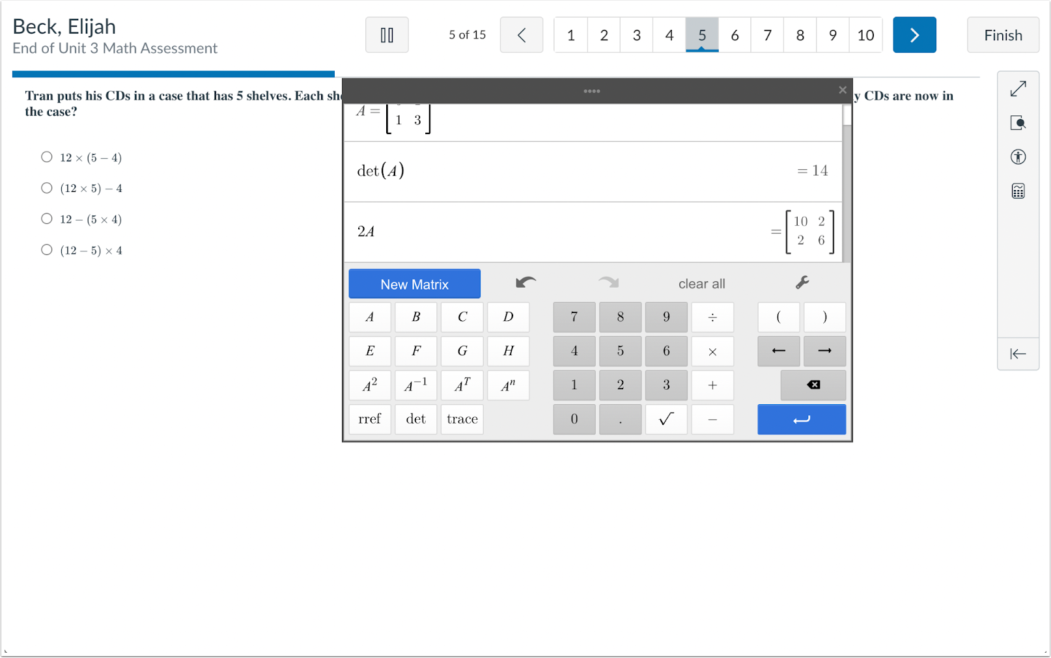Open the document search icon in sidebar
Viewport: 1051px width, 658px height.
click(1018, 123)
